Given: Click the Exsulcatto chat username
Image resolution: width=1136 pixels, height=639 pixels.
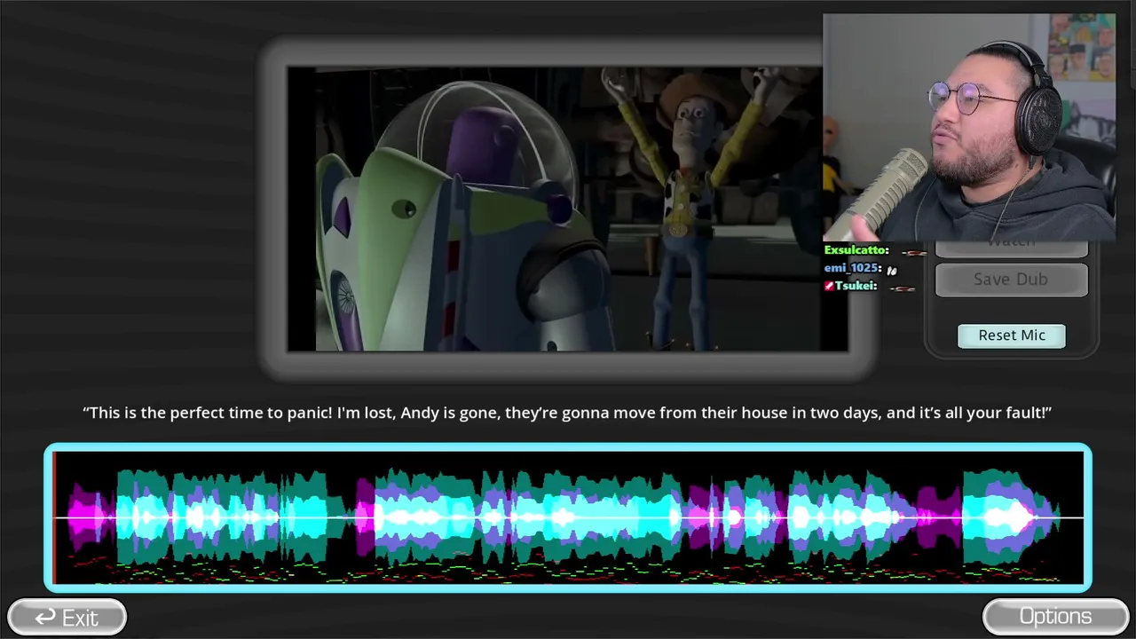Looking at the screenshot, I should (x=856, y=250).
